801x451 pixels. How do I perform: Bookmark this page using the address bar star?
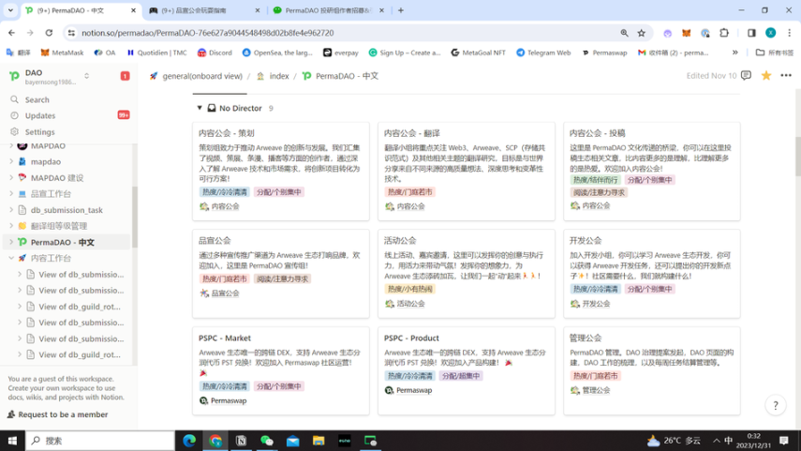tap(642, 33)
